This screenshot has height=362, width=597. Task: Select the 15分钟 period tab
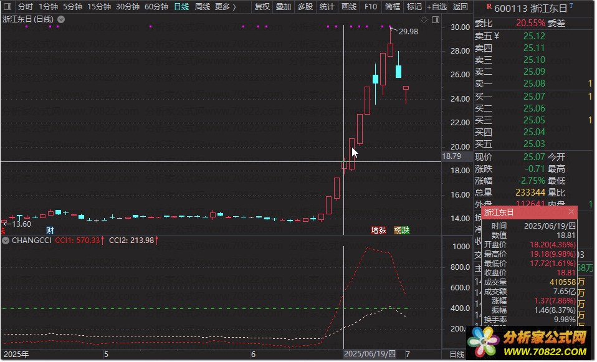coord(99,7)
